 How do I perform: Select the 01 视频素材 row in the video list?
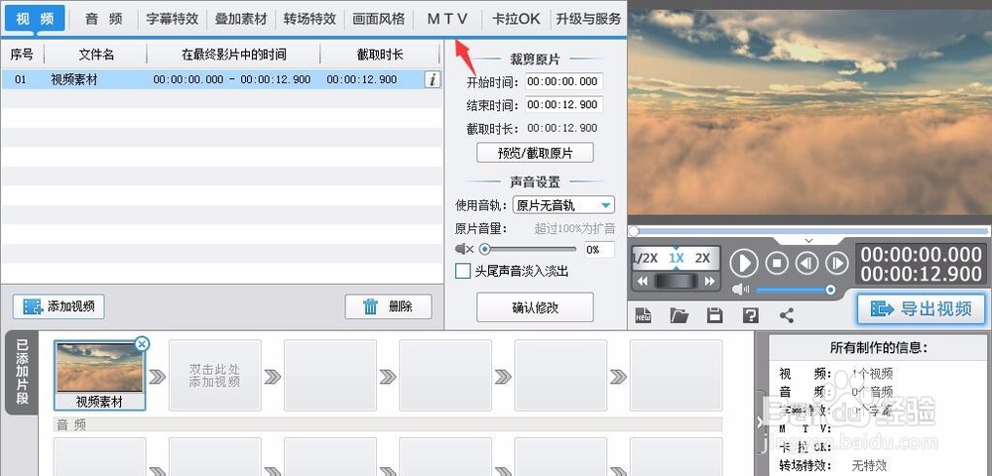pyautogui.click(x=221, y=79)
